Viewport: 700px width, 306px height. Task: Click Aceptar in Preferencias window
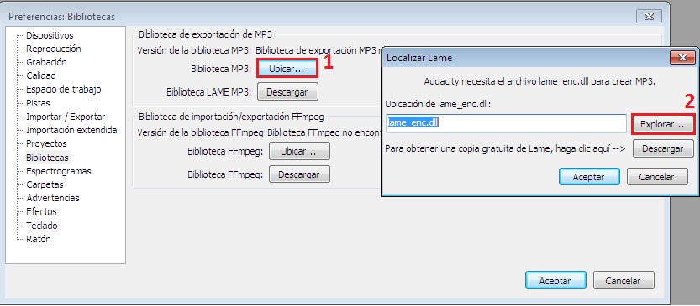[555, 281]
